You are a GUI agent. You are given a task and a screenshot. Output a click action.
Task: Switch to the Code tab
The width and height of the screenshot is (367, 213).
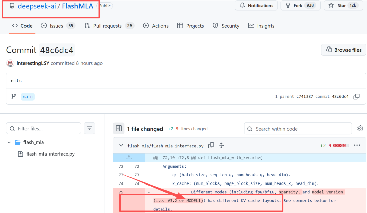pyautogui.click(x=22, y=26)
